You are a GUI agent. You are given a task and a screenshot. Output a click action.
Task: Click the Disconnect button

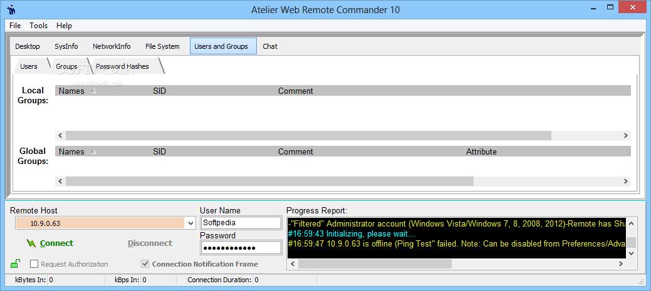pyautogui.click(x=150, y=243)
